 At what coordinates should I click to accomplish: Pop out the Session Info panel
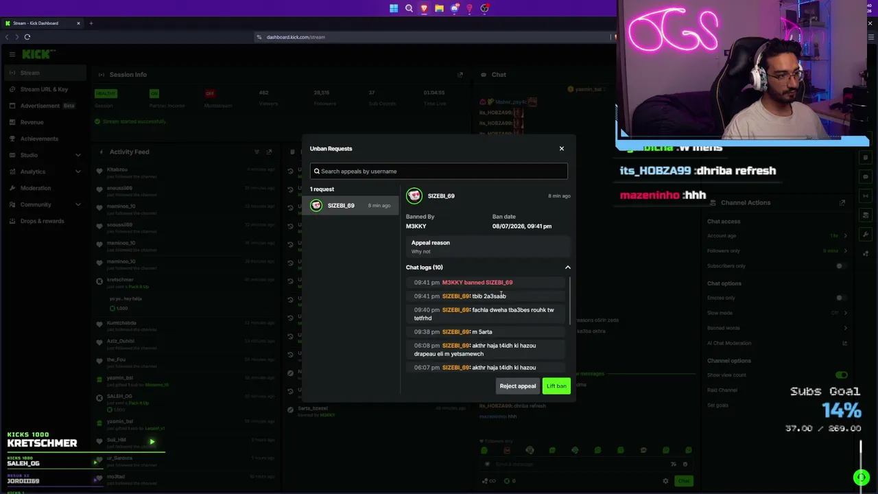point(460,75)
